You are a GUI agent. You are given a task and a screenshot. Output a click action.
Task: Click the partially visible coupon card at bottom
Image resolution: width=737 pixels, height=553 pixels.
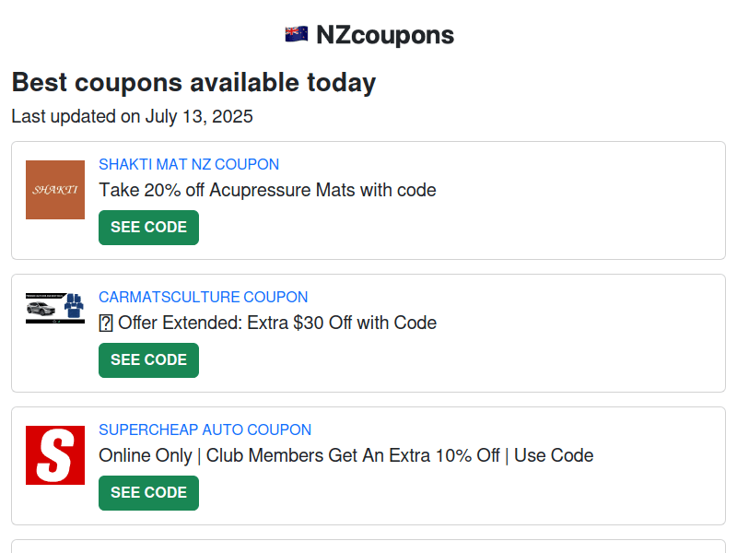[368, 548]
